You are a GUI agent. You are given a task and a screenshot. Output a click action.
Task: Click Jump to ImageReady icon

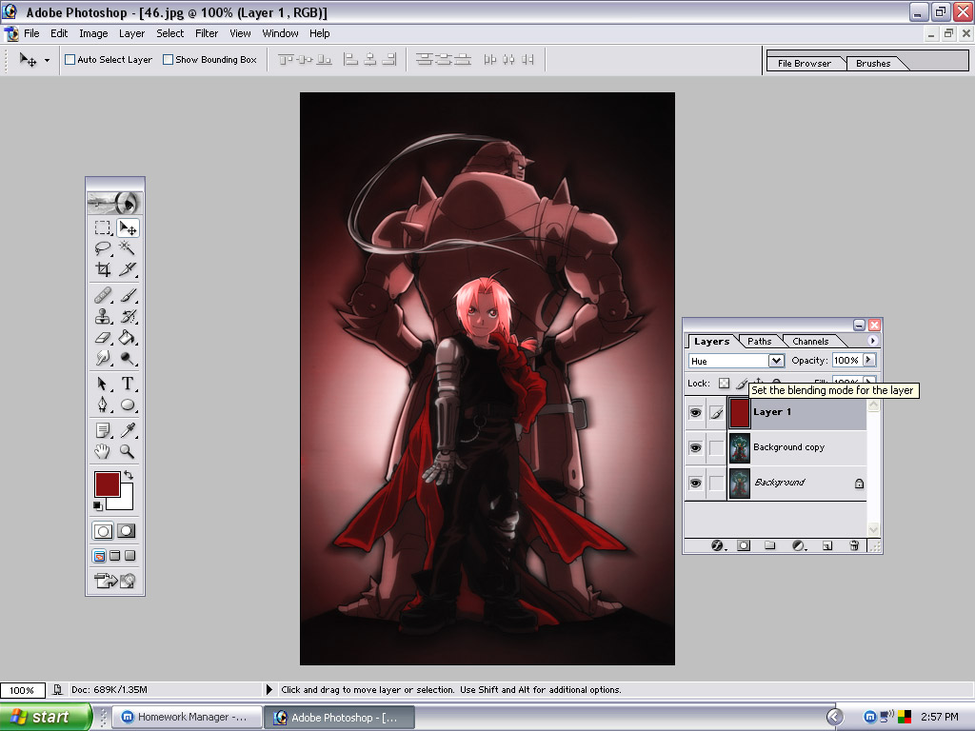coord(114,581)
